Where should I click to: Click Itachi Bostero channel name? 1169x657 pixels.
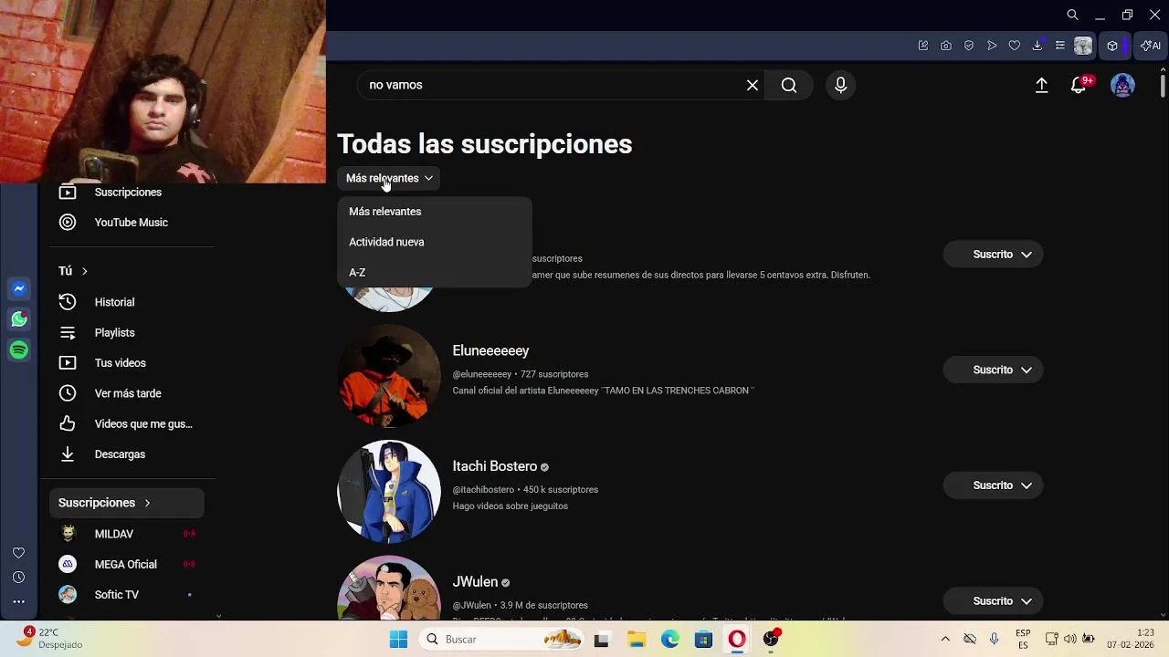[x=495, y=466]
